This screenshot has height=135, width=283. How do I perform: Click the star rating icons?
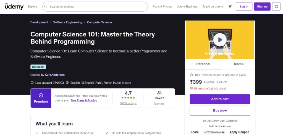128,98
